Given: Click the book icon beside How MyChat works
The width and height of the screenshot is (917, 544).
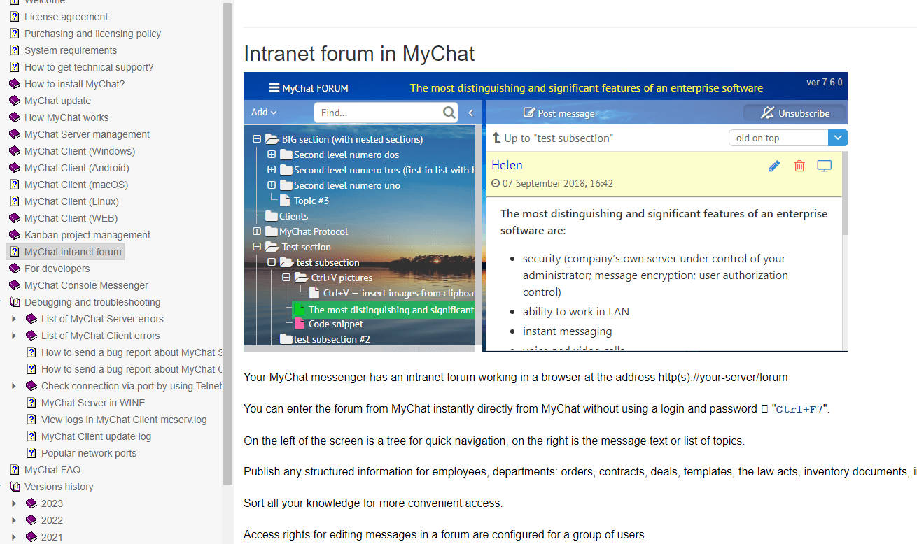Looking at the screenshot, I should 15,117.
